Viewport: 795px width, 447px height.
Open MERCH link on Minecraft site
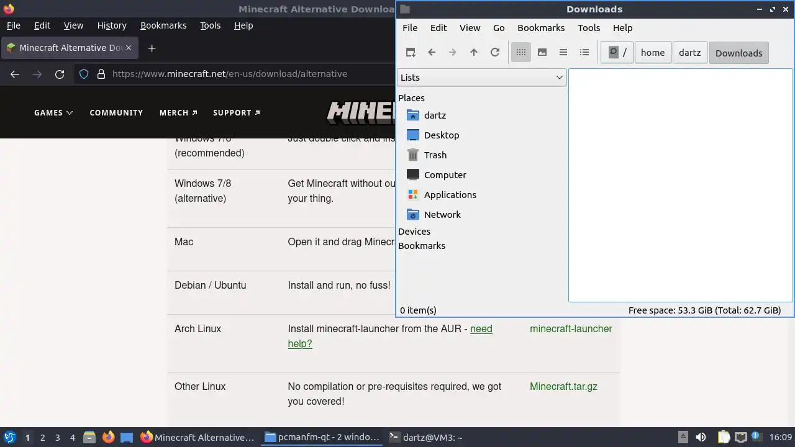pos(178,113)
